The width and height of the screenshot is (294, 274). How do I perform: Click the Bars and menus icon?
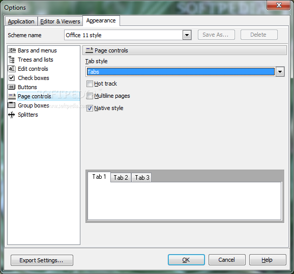(x=12, y=50)
